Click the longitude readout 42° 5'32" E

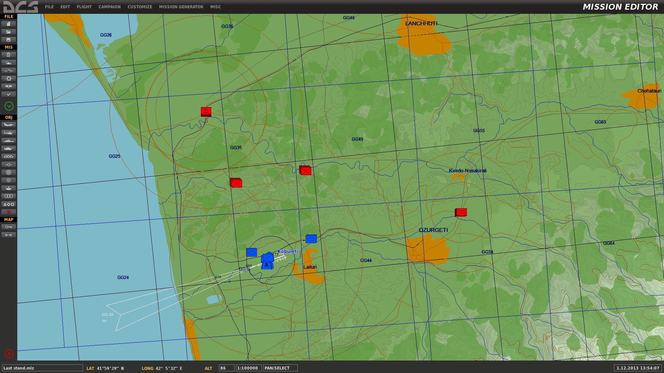click(169, 369)
